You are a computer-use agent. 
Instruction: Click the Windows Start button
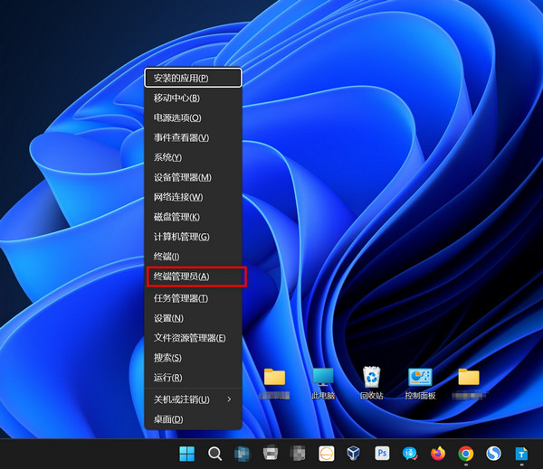coord(187,454)
